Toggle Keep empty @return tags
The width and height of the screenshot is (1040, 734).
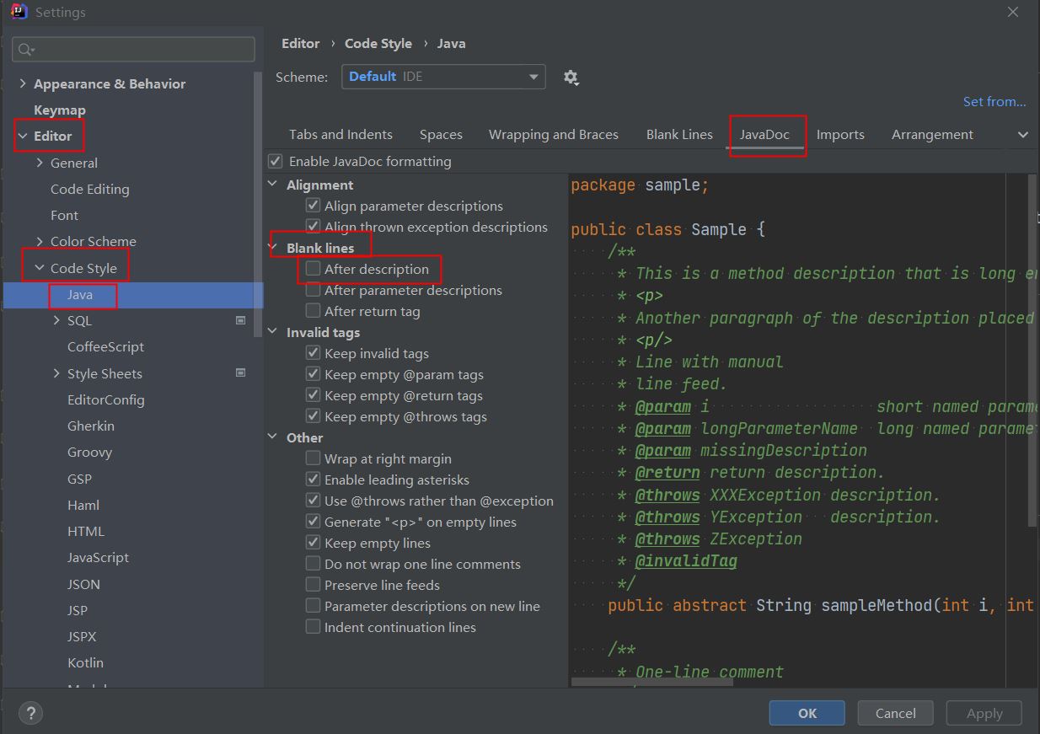coord(314,395)
